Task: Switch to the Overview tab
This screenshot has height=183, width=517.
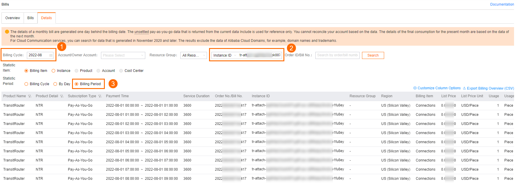Action: 13,18
